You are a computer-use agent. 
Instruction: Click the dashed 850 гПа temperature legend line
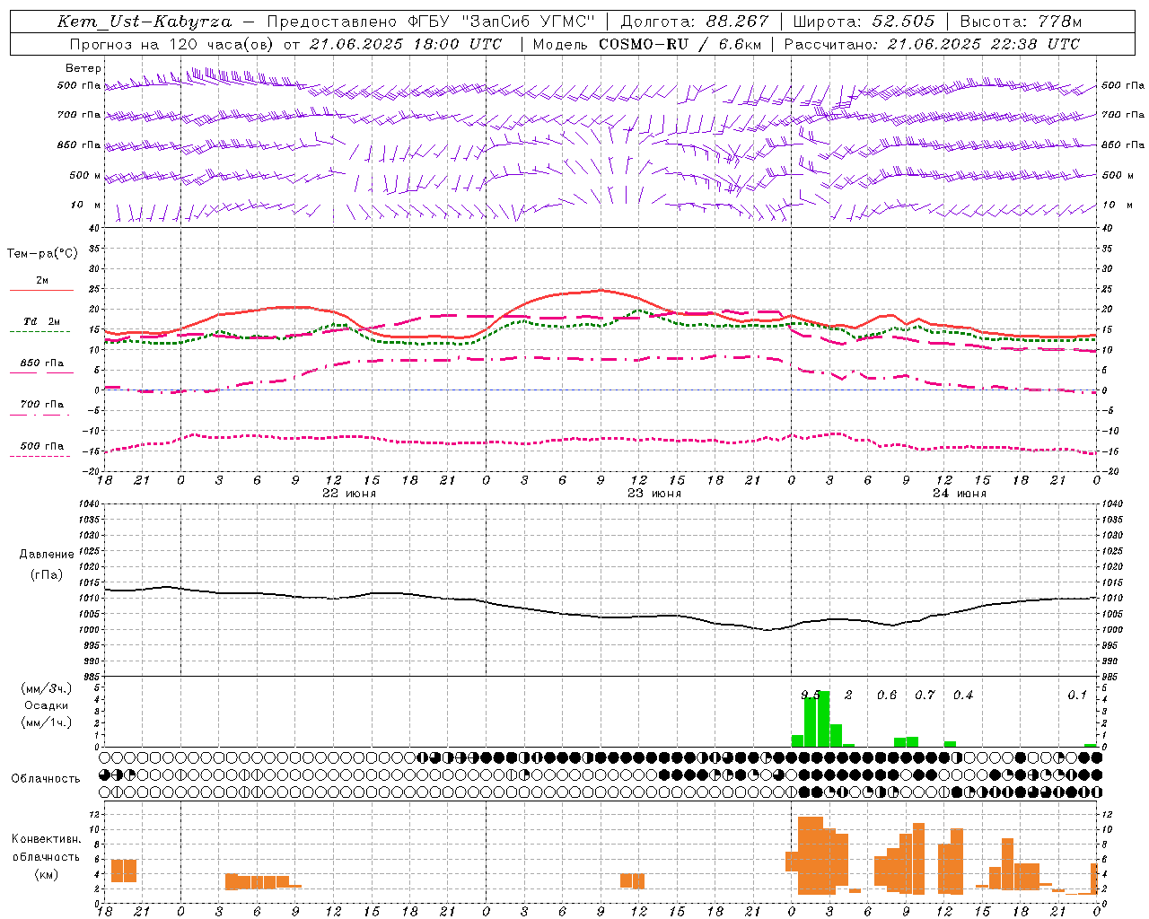[x=41, y=372]
